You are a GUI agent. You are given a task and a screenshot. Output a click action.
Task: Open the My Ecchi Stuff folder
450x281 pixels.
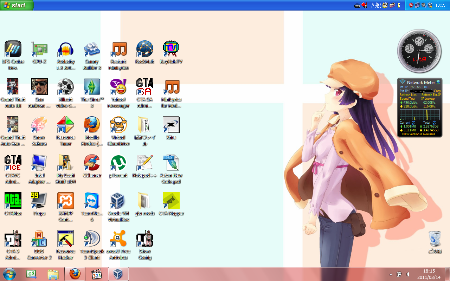66,169
